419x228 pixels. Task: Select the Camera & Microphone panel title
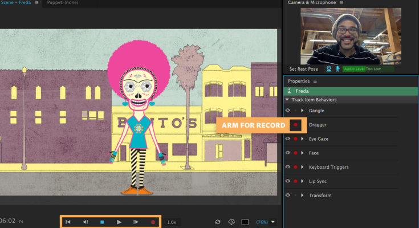312,2
